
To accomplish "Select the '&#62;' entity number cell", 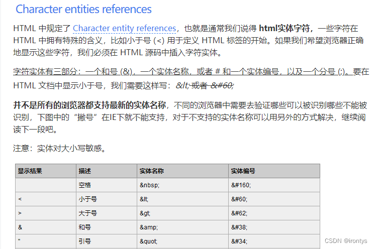I will click(274, 213).
